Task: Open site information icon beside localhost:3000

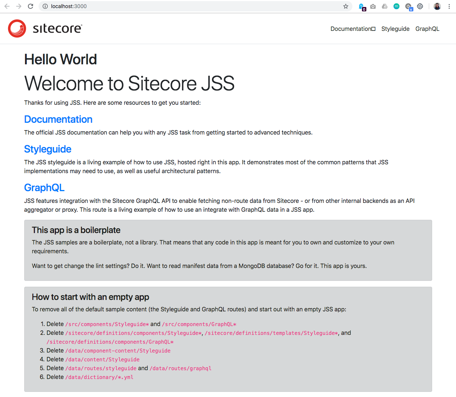Action: point(45,6)
